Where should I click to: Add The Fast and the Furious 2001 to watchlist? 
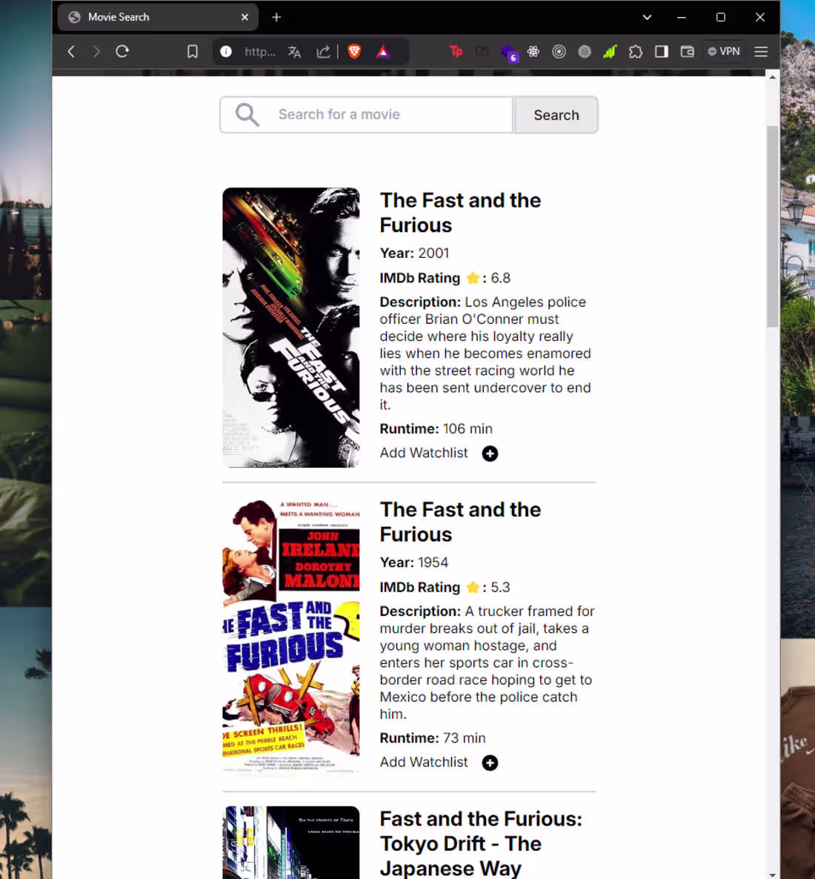pyautogui.click(x=490, y=453)
